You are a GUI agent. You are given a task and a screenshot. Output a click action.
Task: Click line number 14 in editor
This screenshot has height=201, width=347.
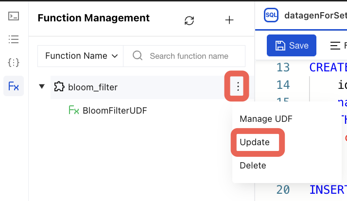coord(283,84)
